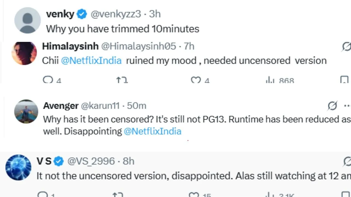Open the @NetflixIndia mention in Avenger's tweet
Image resolution: width=351 pixels, height=197 pixels.
[x=152, y=131]
